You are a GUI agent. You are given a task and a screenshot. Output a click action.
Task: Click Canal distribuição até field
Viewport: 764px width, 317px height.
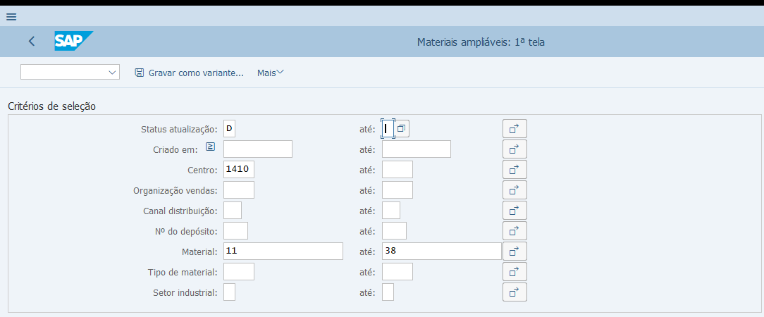point(391,211)
